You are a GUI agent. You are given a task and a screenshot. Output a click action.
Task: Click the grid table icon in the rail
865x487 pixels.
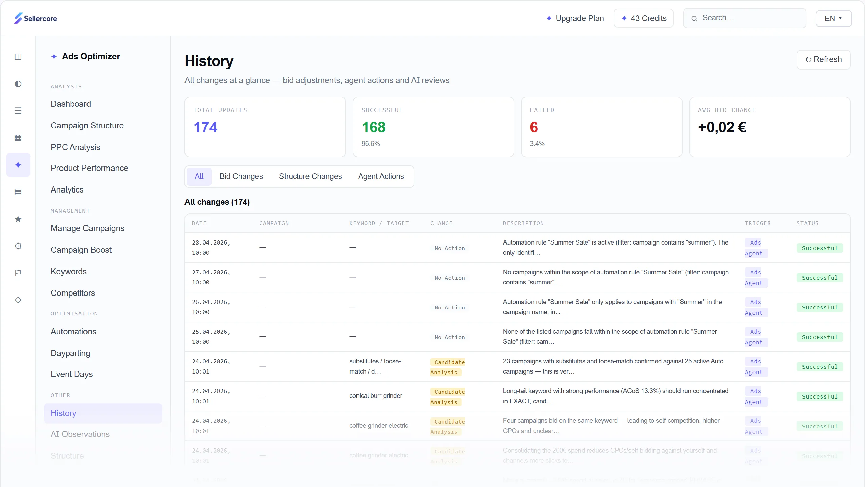pyautogui.click(x=18, y=138)
